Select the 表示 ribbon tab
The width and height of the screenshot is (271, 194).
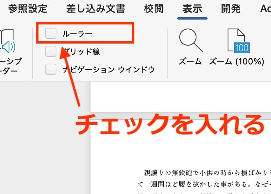click(x=192, y=9)
